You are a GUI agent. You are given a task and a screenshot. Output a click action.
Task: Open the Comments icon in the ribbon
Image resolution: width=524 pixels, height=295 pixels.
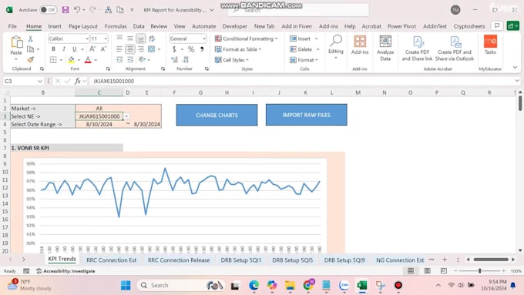[x=497, y=25]
